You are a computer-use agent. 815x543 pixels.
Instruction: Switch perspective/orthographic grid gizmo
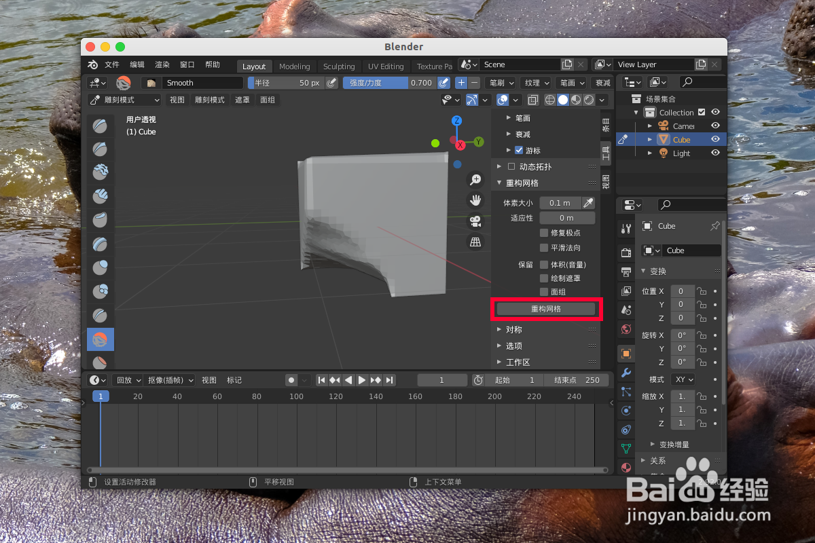[476, 242]
